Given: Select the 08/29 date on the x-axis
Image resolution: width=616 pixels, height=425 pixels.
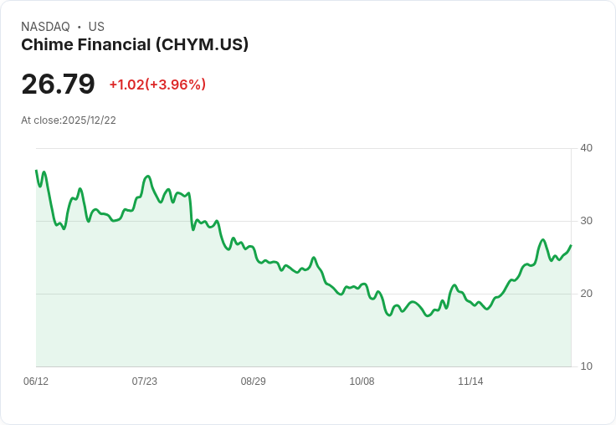Looking at the screenshot, I should (x=254, y=381).
